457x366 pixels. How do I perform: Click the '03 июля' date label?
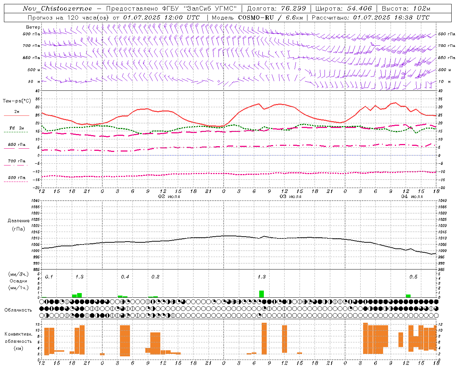(290, 197)
